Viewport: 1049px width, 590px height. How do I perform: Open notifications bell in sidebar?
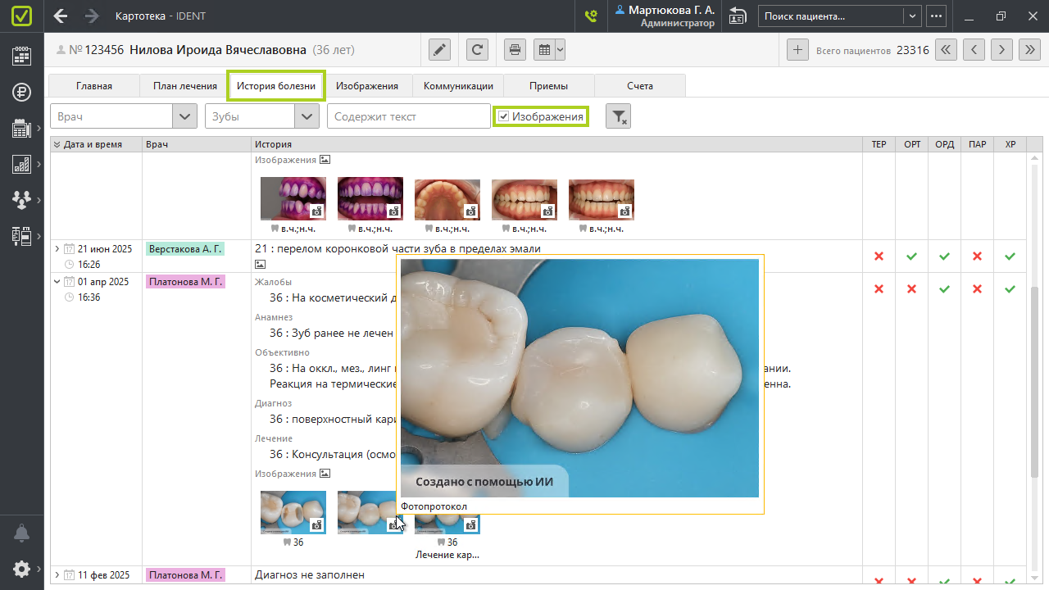coord(22,533)
